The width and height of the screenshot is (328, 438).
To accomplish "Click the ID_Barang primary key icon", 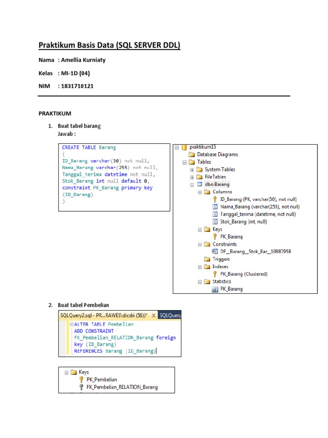I will pos(215,199).
